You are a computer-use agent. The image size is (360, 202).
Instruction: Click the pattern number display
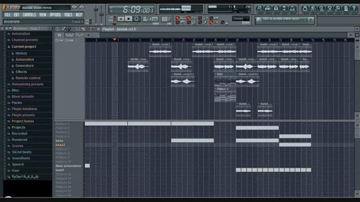pos(166,19)
